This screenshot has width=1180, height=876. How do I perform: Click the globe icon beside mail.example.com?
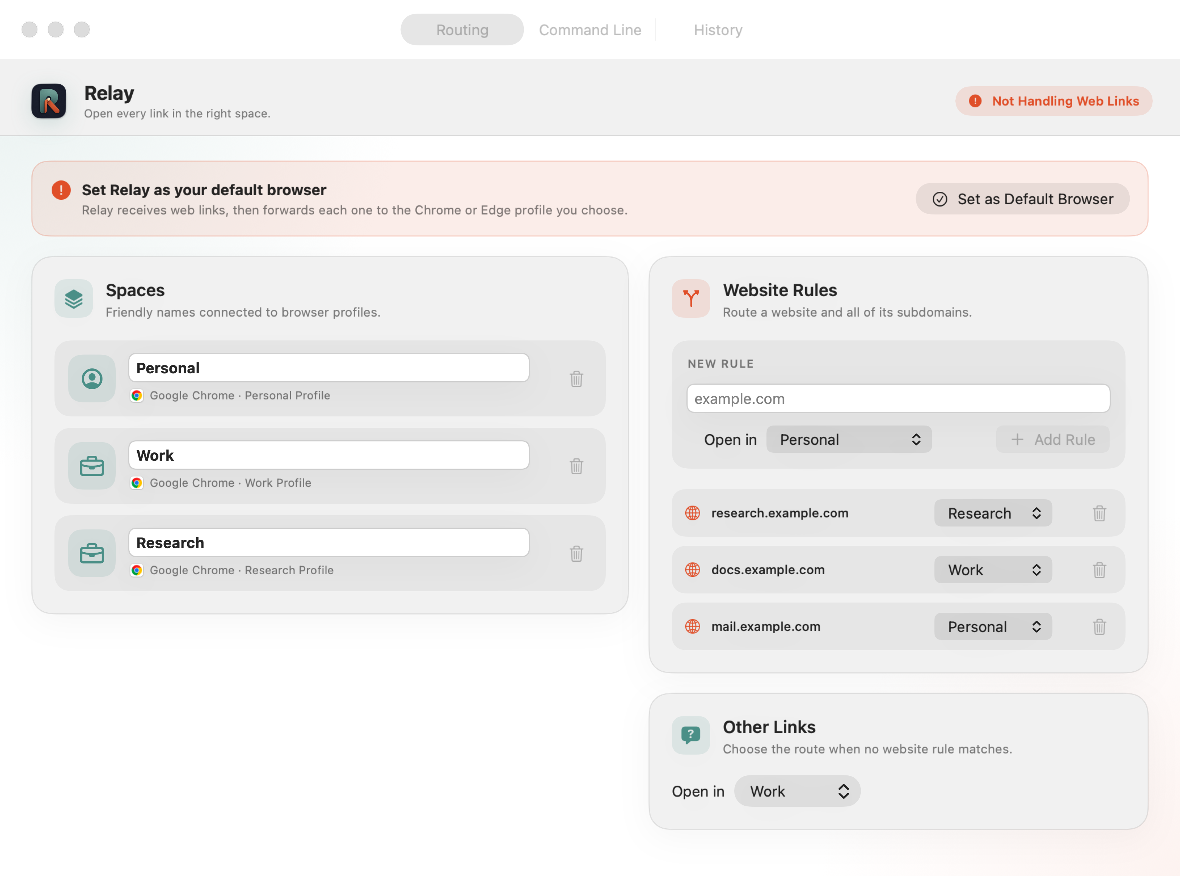(692, 626)
